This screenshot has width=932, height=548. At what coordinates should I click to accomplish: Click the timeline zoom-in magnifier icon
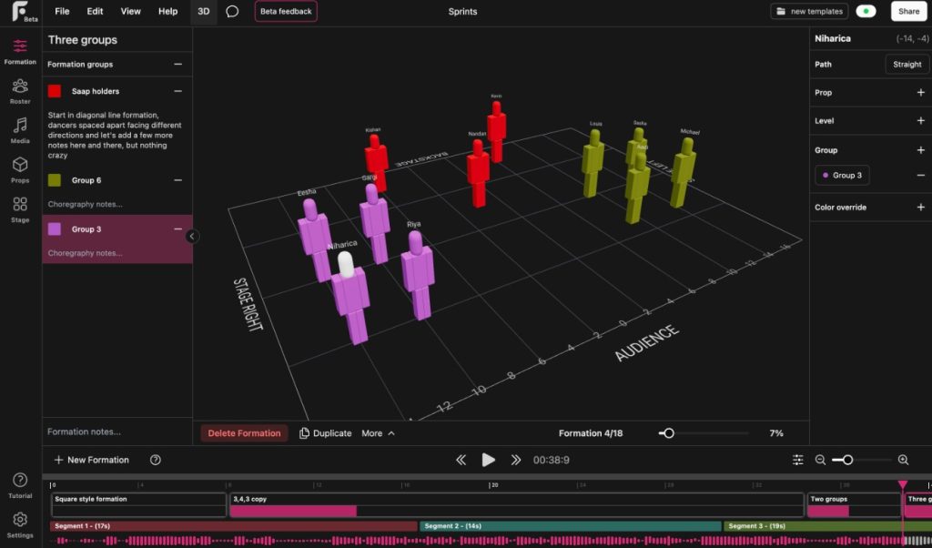(902, 461)
